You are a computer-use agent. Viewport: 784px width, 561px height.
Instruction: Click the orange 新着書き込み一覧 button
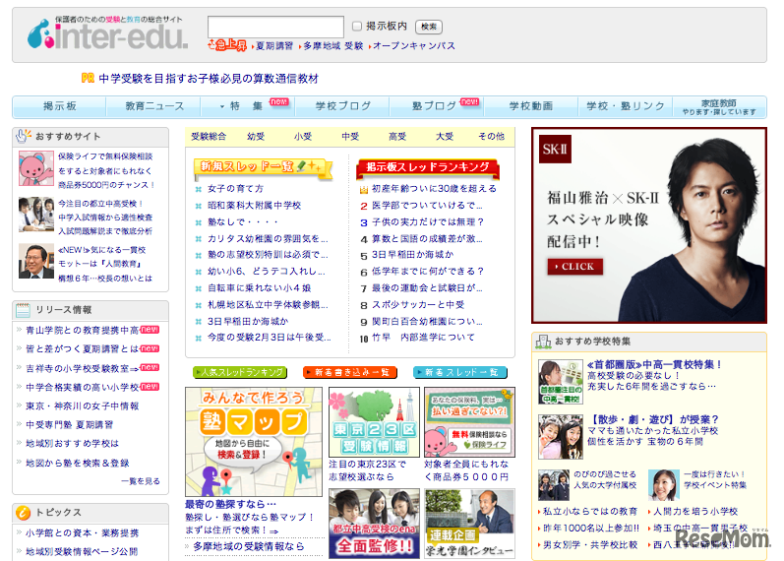(350, 372)
